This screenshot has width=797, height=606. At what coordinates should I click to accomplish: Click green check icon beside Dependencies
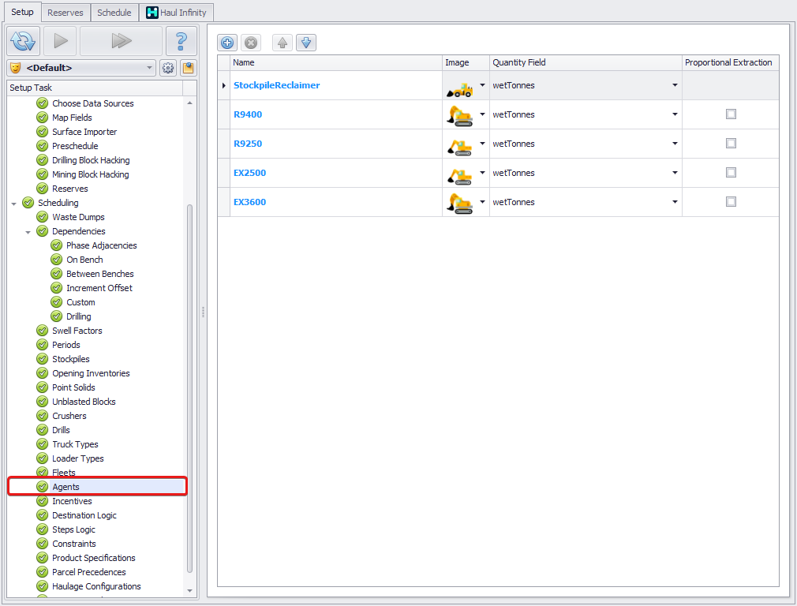click(43, 231)
